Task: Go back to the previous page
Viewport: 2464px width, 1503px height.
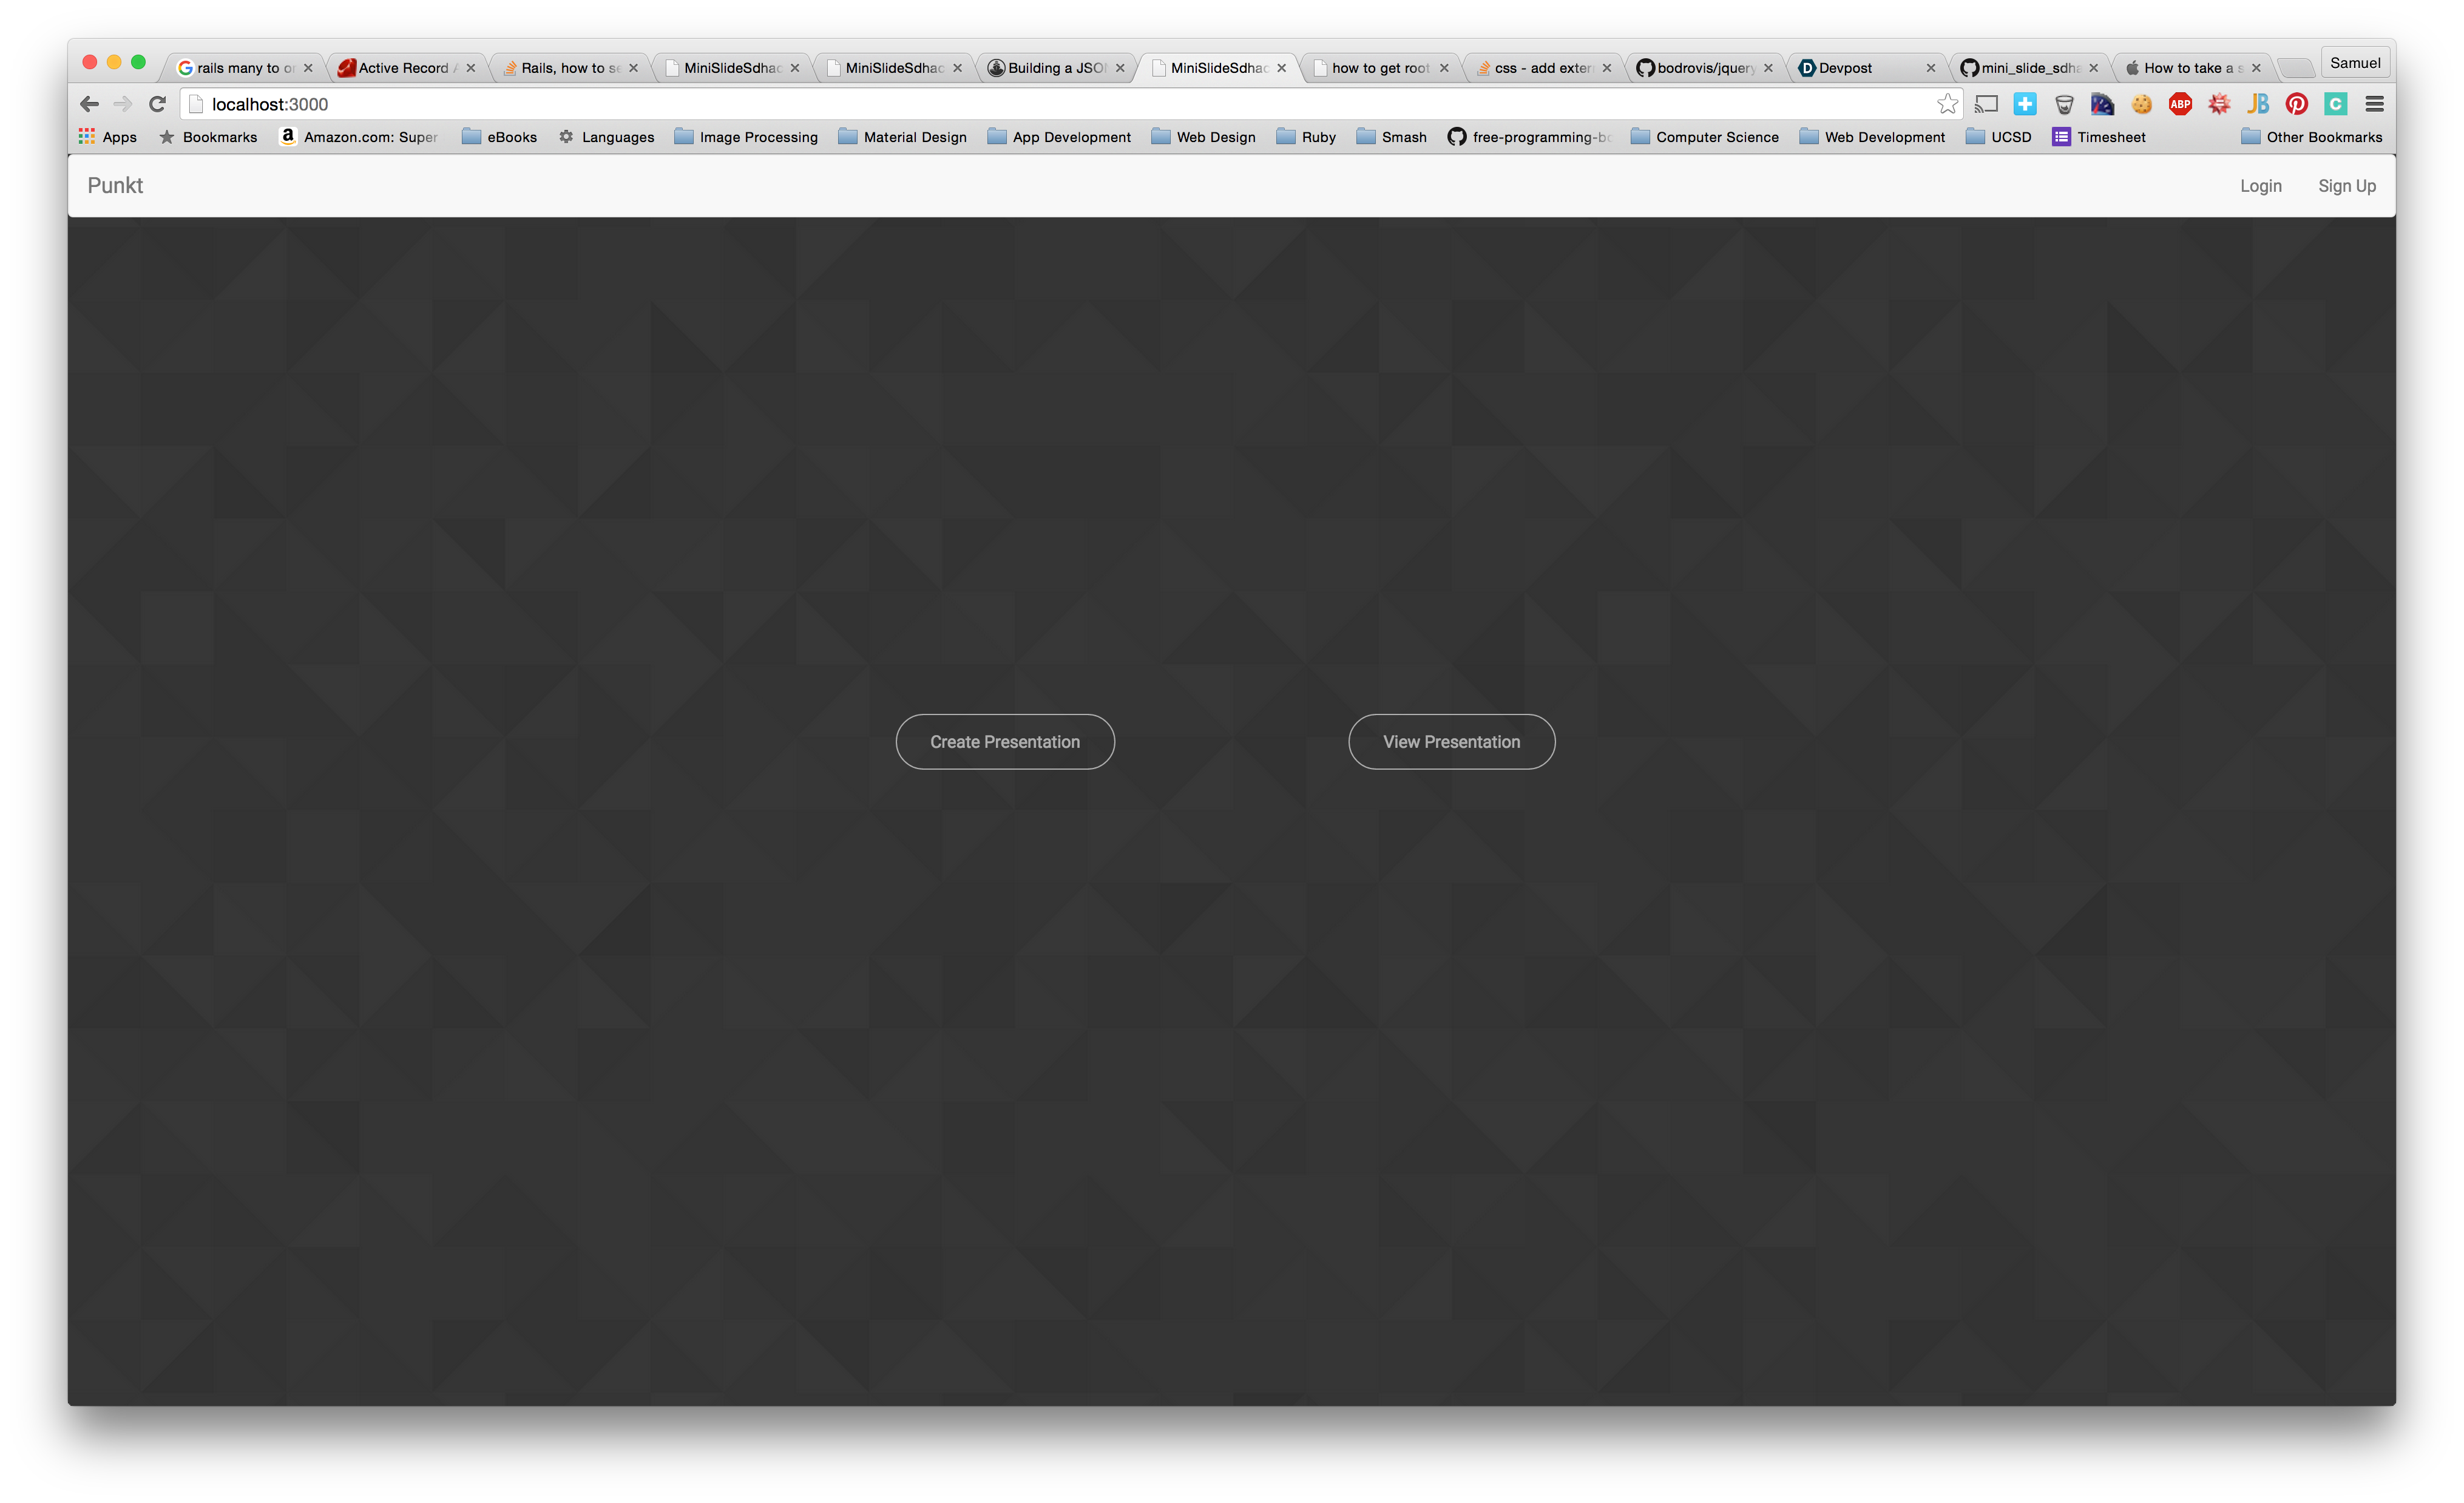Action: point(89,104)
